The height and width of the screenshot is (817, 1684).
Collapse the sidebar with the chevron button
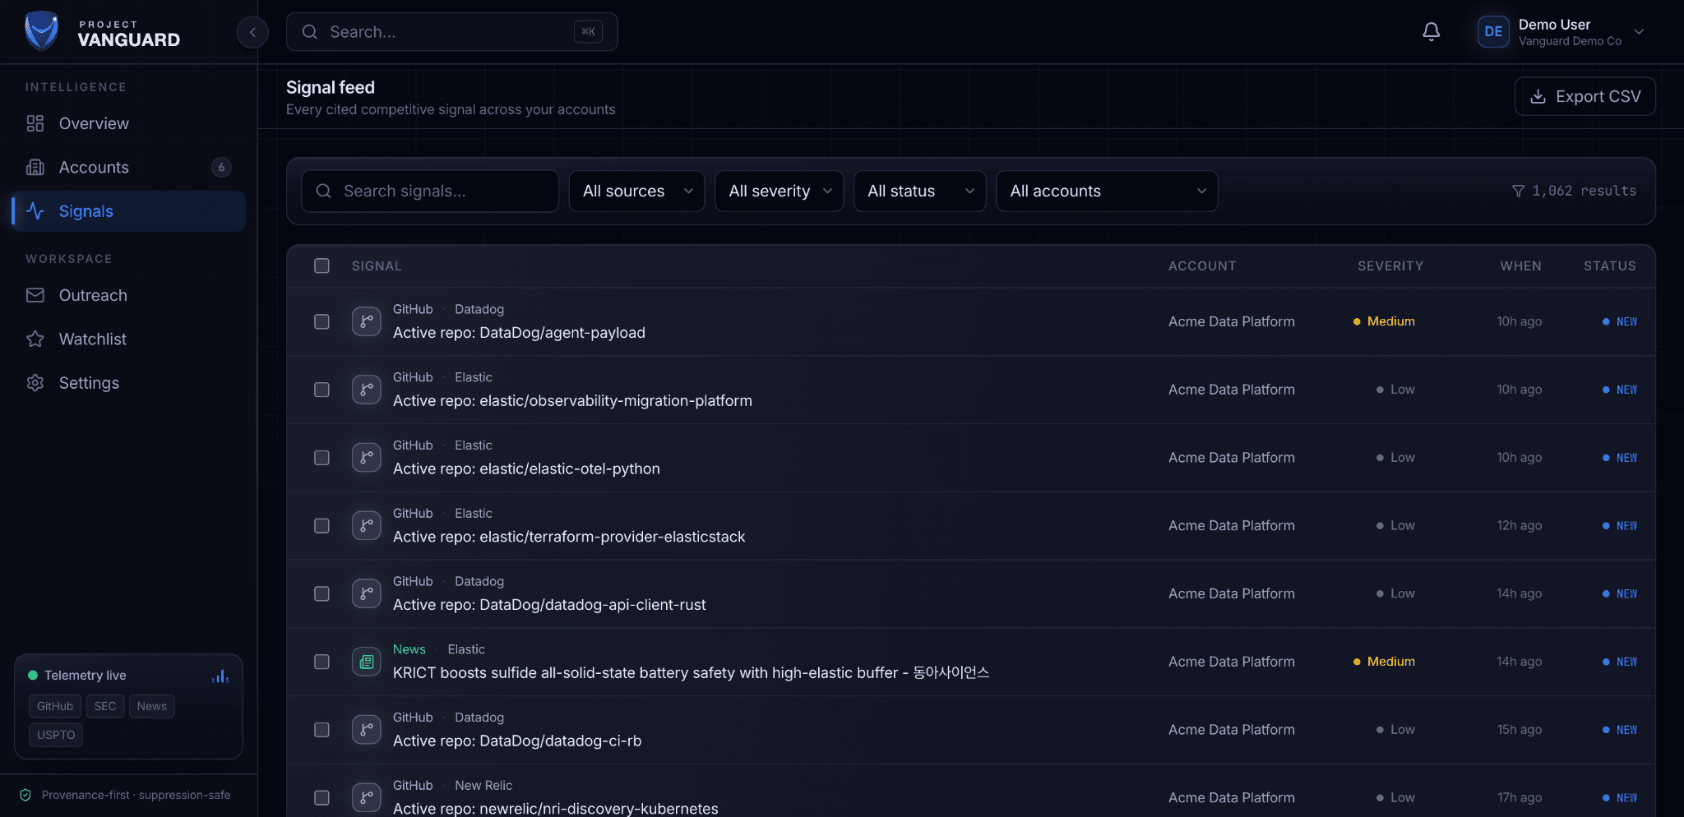coord(252,32)
